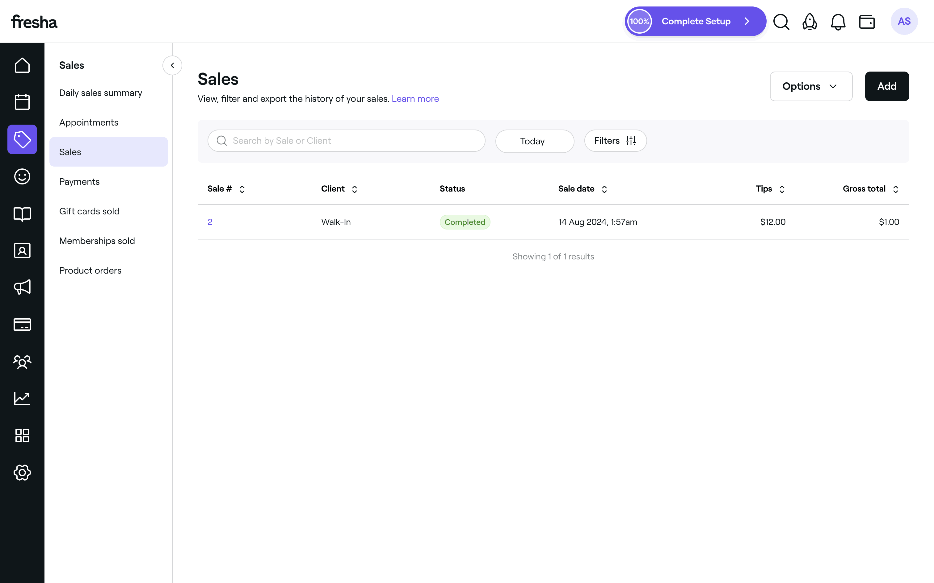934x583 pixels.
Task: Sort table by Gross total column
Action: [871, 189]
